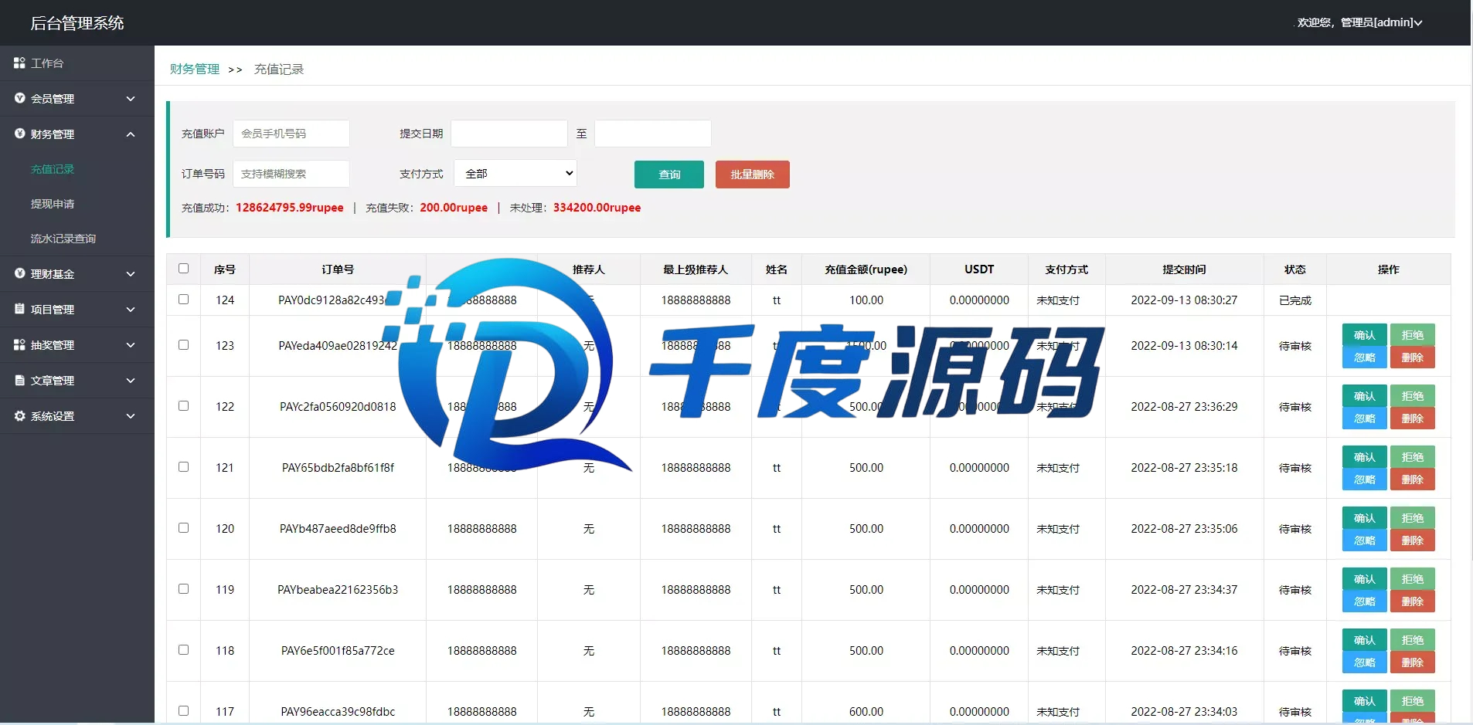Click order number PAYb487aeed8de9ffb8

click(x=338, y=529)
